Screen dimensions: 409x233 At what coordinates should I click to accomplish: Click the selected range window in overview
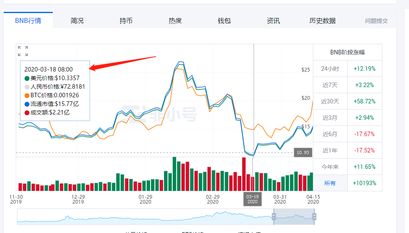point(294,217)
